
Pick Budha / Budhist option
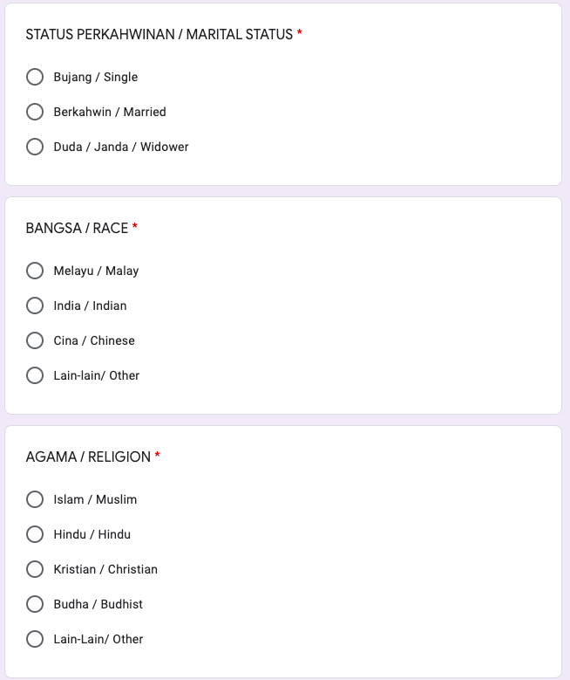pos(35,604)
